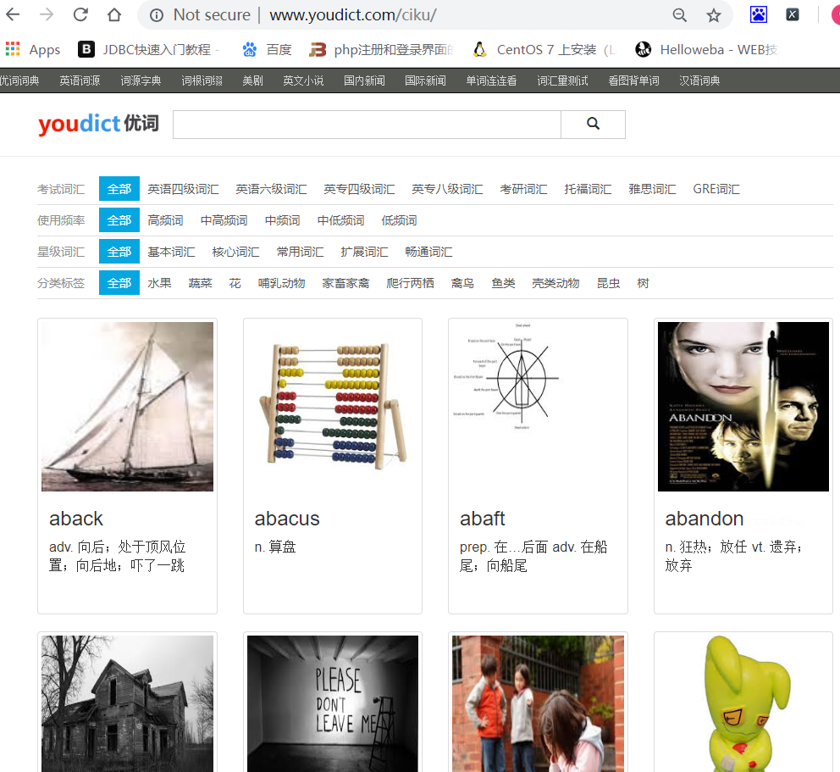
Task: Click into the youdict search input field
Action: point(367,125)
